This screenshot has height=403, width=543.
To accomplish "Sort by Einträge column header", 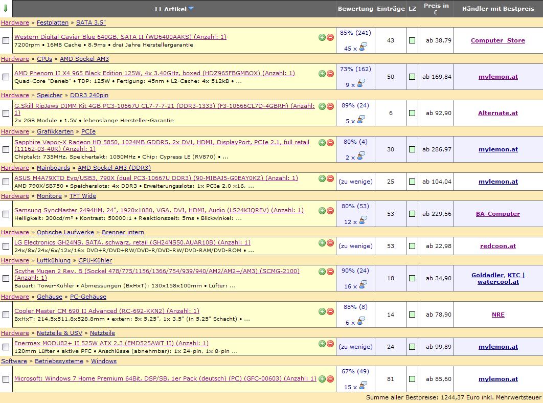I will [x=391, y=9].
